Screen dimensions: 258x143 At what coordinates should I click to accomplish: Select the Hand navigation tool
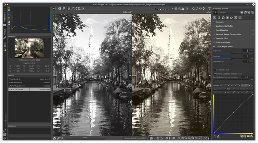[x=69, y=9]
